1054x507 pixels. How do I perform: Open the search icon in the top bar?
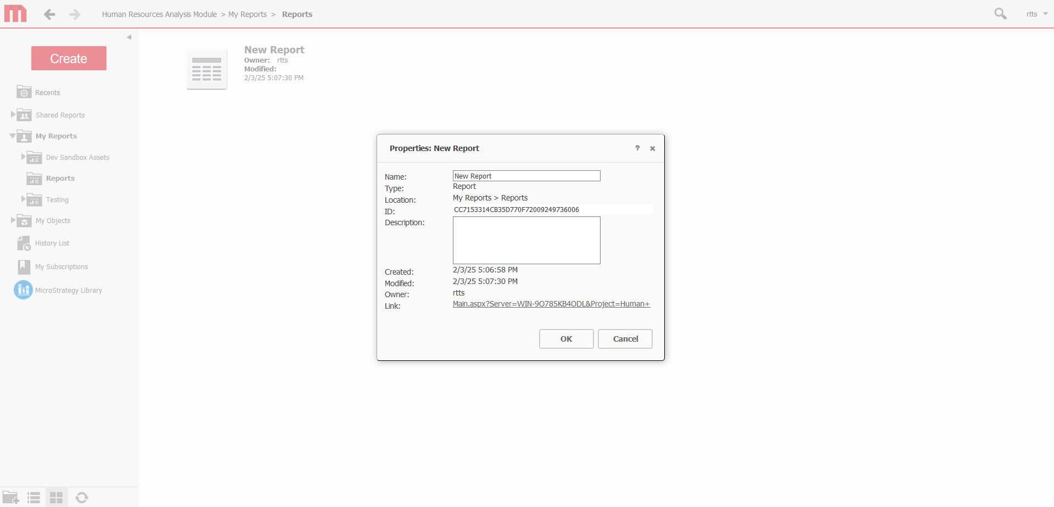coord(1000,14)
